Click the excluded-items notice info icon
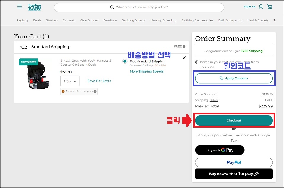284x188 pixels. pyautogui.click(x=196, y=62)
